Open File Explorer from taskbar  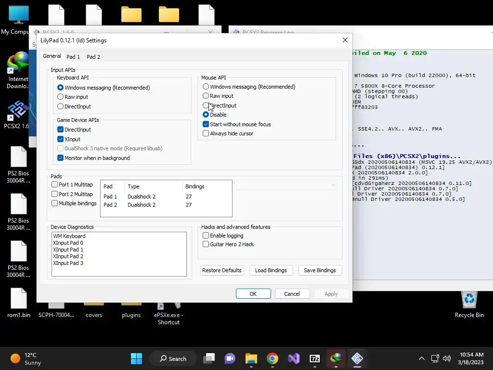251,358
